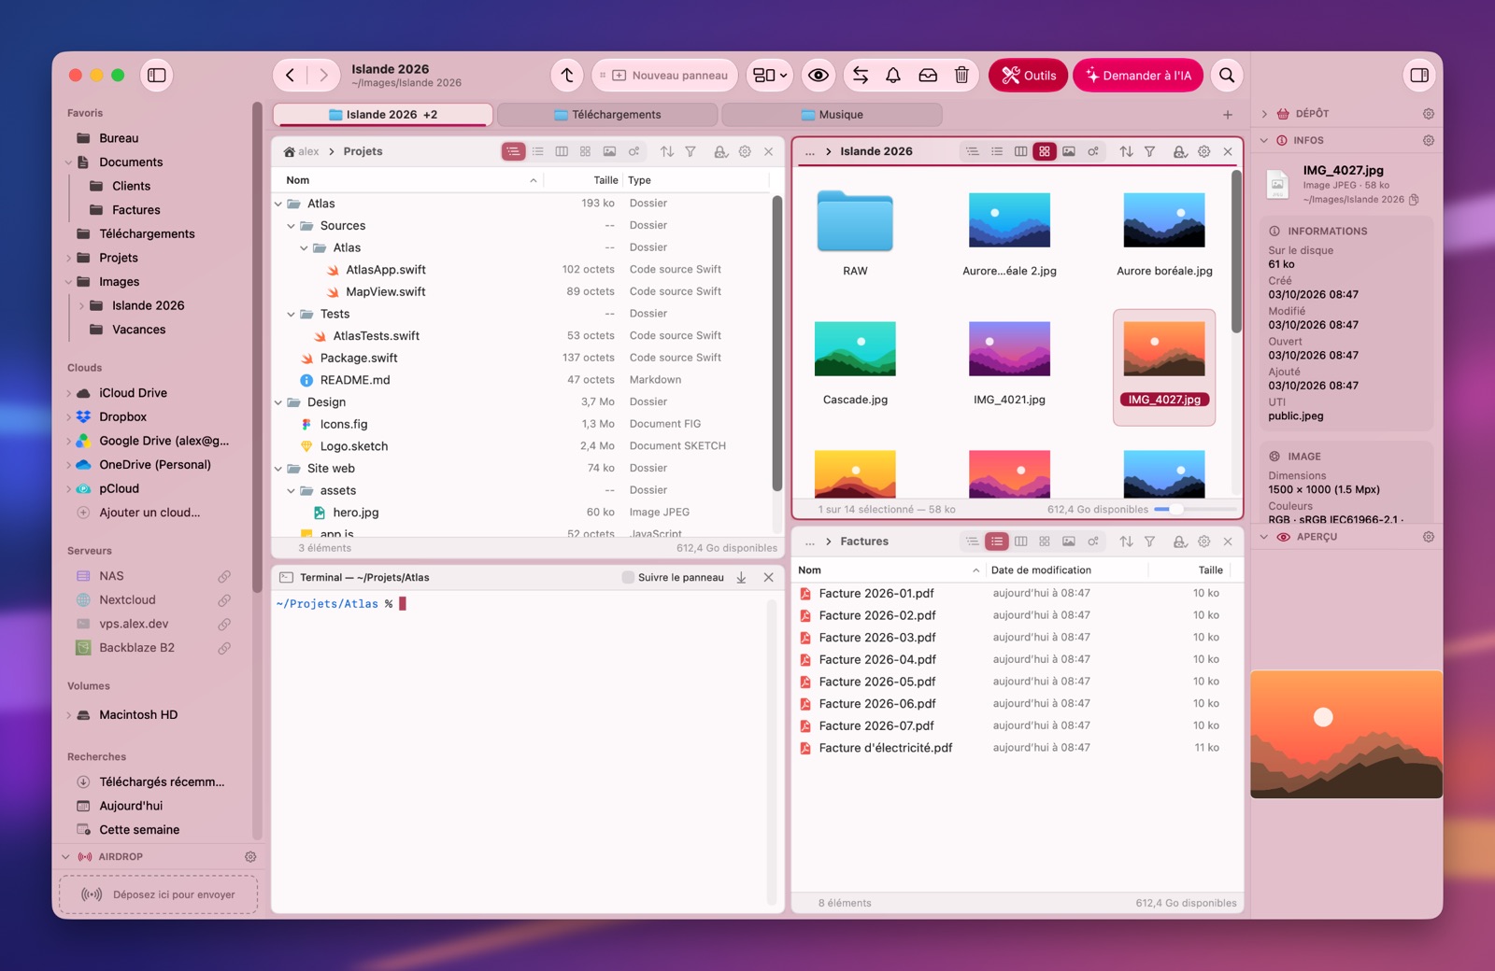Open search with the magnifying glass

pos(1227,76)
